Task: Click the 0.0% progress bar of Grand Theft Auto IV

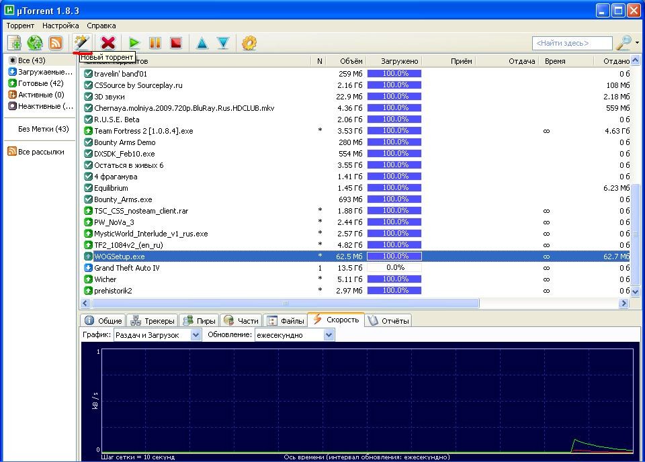Action: (x=394, y=267)
